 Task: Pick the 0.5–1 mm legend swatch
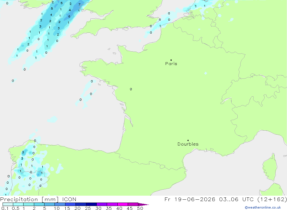tap(18, 204)
